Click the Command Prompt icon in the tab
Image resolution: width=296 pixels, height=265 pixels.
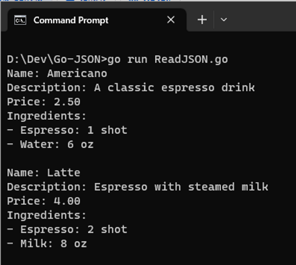[20, 20]
